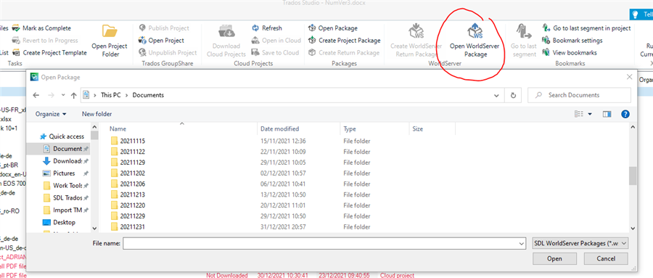The image size is (653, 278).
Task: Click Open WorldServer Package button
Action: [475, 41]
